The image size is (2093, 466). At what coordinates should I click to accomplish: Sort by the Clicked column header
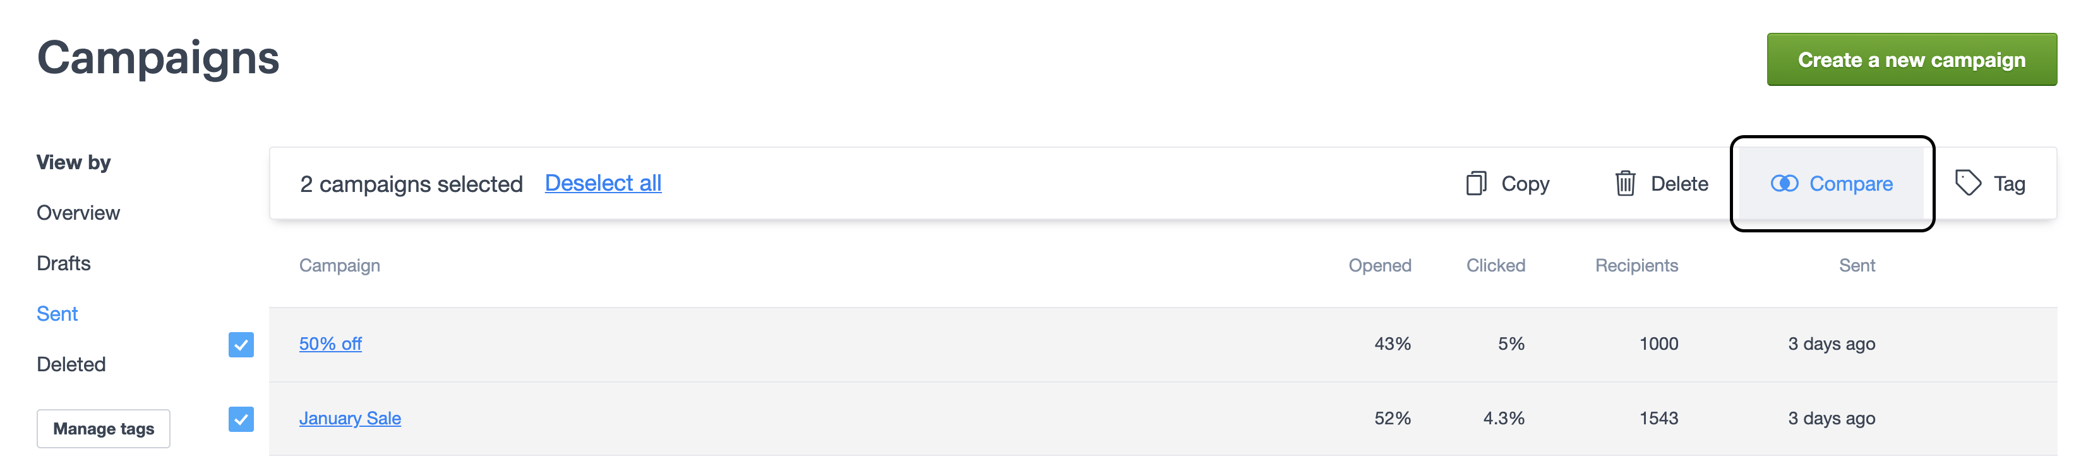(1495, 265)
